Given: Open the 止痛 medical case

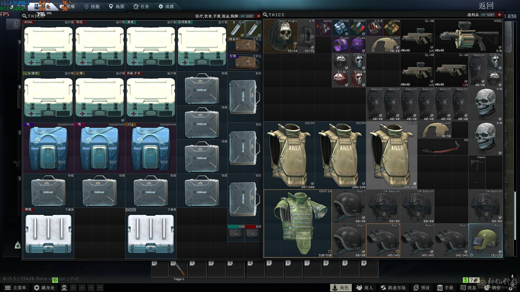Looking at the screenshot, I should (100, 97).
